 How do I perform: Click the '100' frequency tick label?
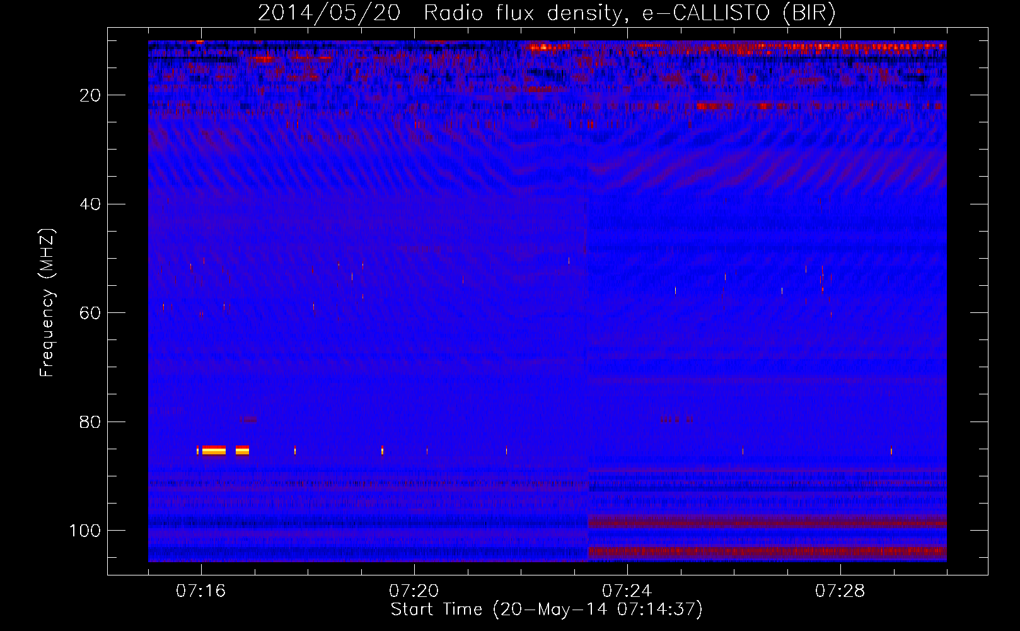[x=85, y=531]
